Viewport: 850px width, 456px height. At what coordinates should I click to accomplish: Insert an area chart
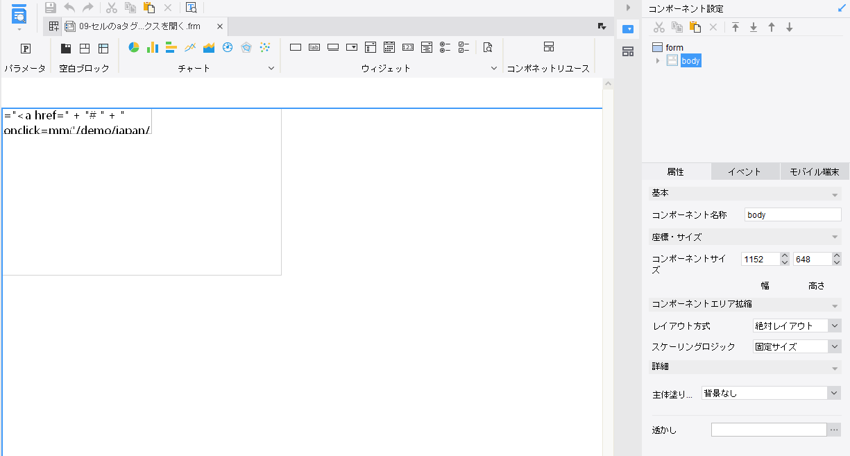pyautogui.click(x=209, y=47)
